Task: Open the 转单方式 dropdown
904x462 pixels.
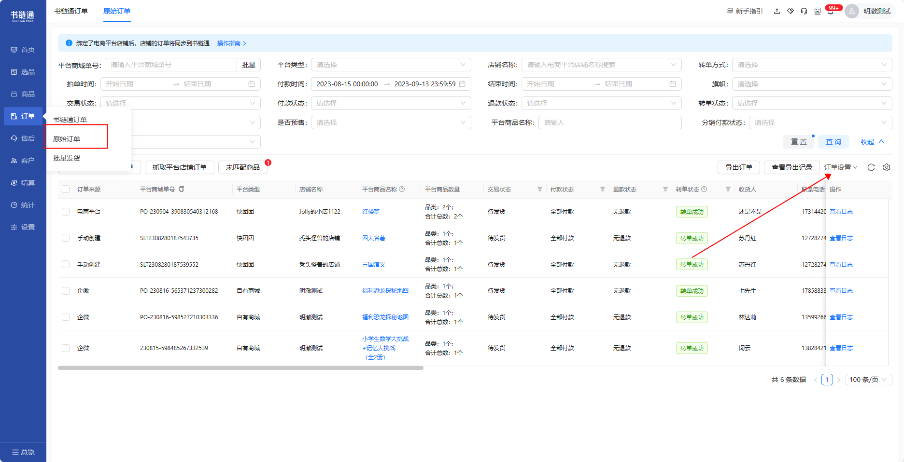Action: pyautogui.click(x=812, y=65)
